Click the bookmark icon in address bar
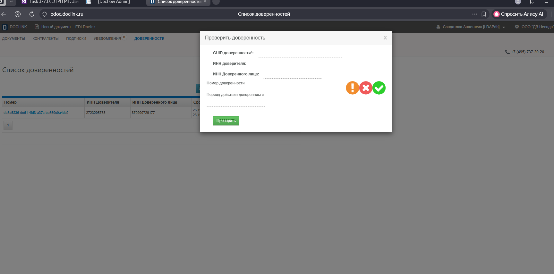 coord(484,14)
